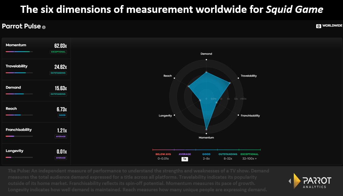
Task: Click the Travelability axis endpoint dot
Action: pyautogui.click(x=238, y=78)
